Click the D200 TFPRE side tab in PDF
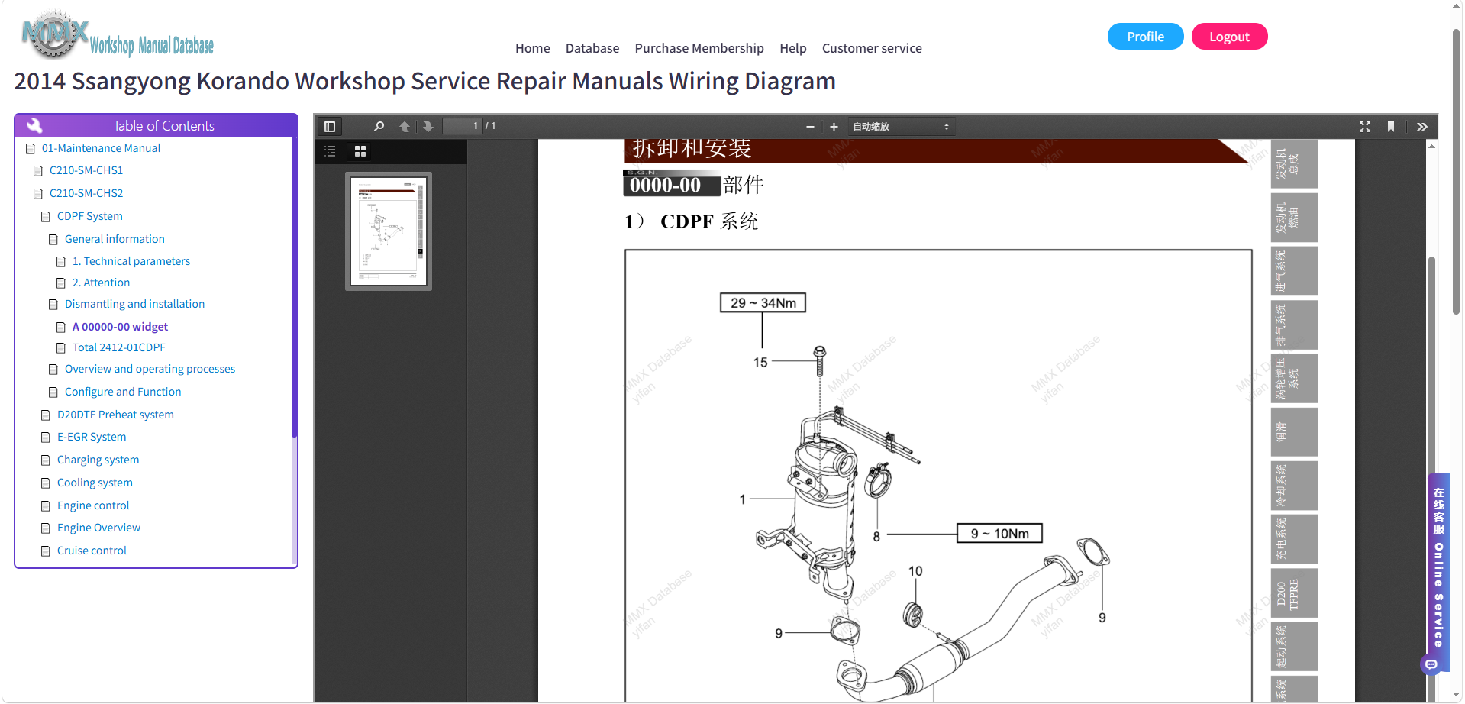The image size is (1465, 704). tap(1294, 593)
